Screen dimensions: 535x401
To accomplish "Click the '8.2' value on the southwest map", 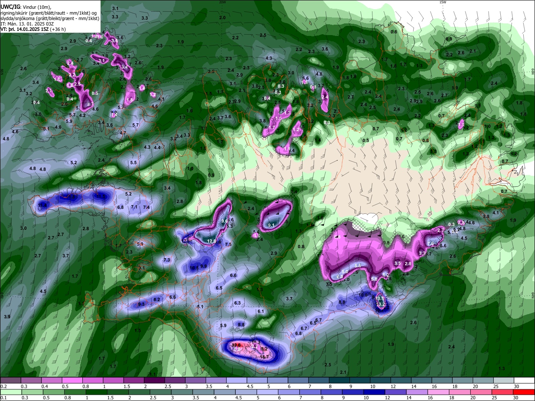I will pyautogui.click(x=157, y=299).
